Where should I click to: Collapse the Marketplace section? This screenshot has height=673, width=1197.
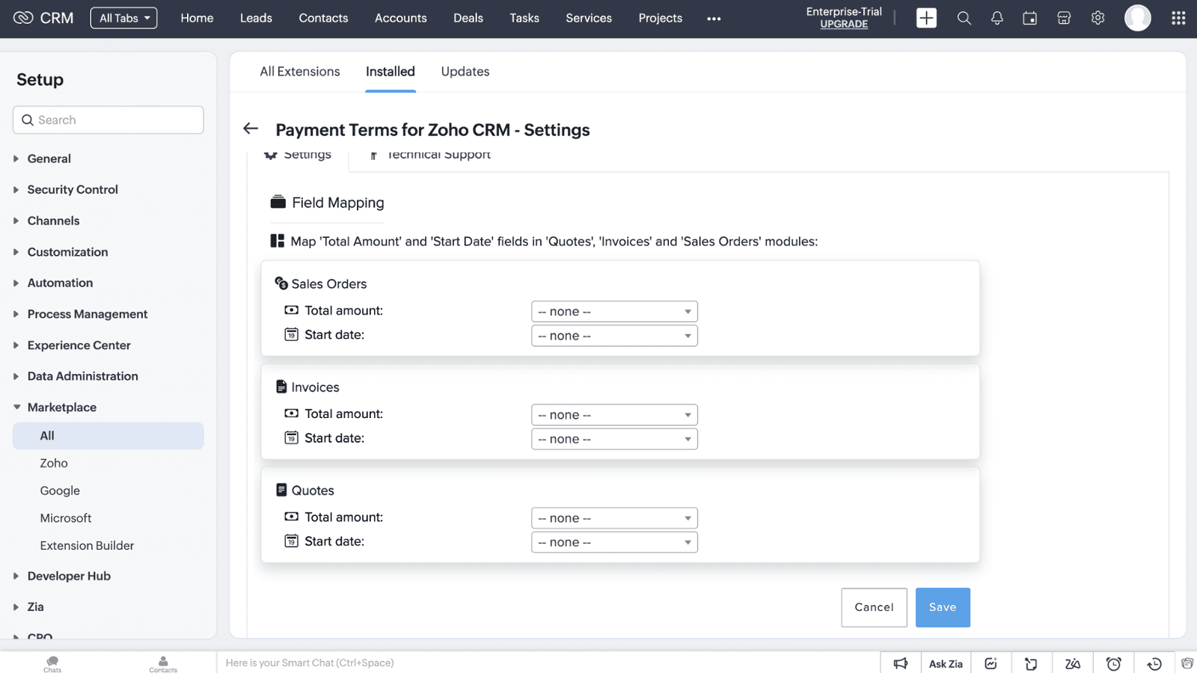pyautogui.click(x=61, y=407)
